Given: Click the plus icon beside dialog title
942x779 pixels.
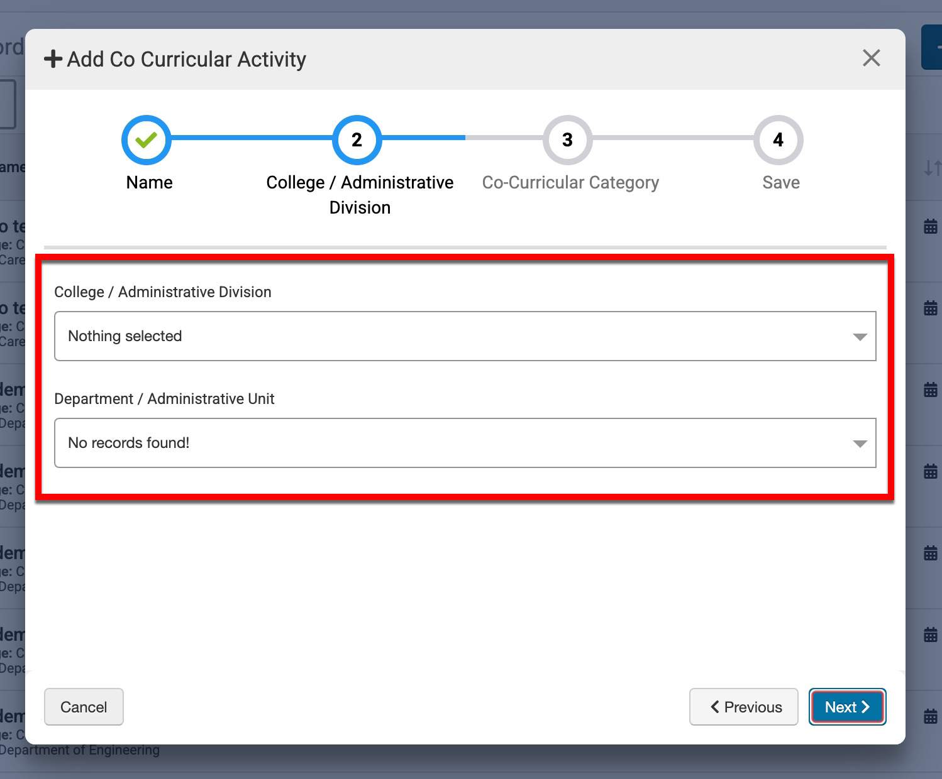Looking at the screenshot, I should 53,59.
